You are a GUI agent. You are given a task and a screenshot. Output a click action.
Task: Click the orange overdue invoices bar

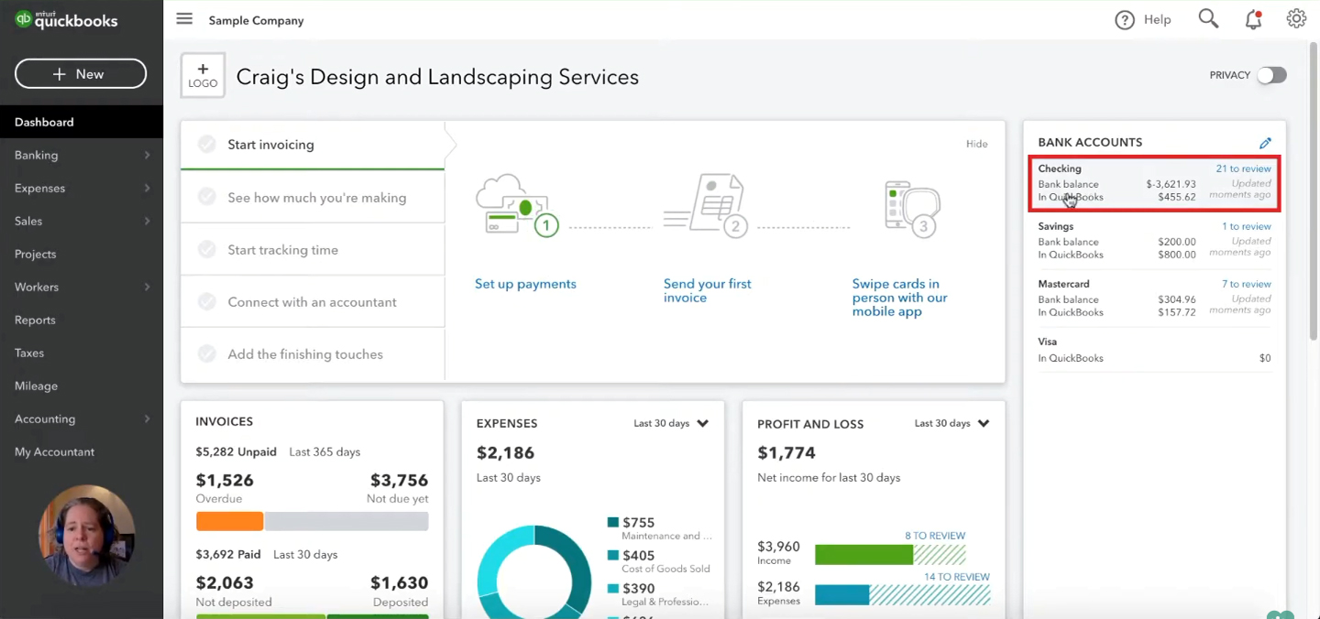point(229,521)
